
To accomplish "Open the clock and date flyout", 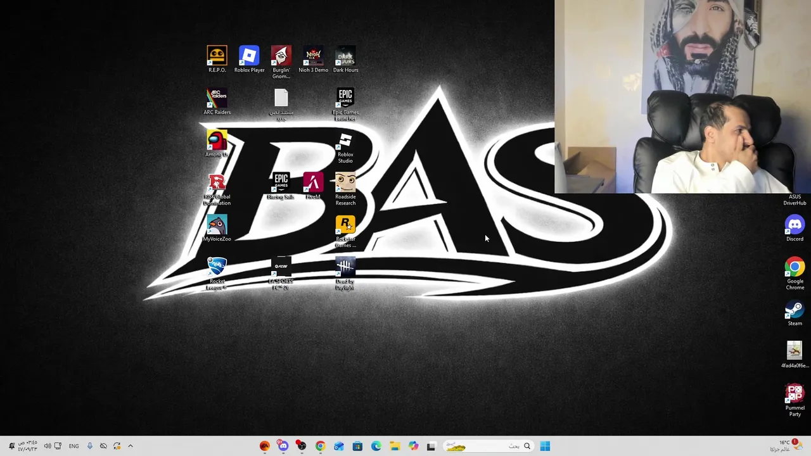I will (x=27, y=446).
